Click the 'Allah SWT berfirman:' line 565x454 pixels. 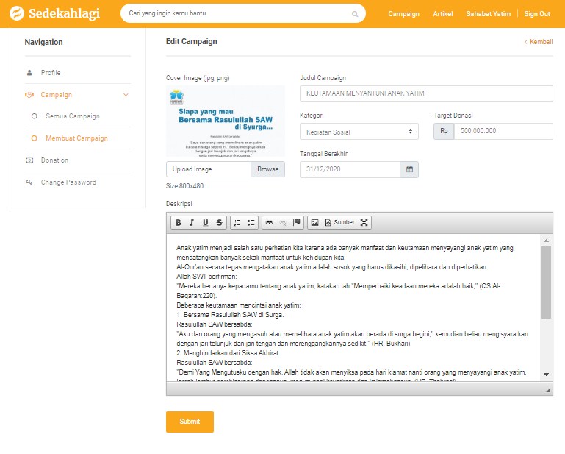tap(207, 277)
